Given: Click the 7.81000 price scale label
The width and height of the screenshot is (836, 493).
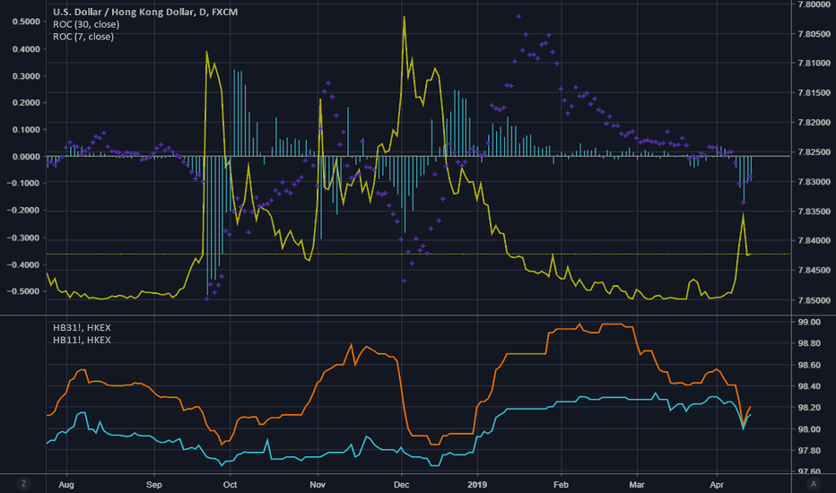Looking at the screenshot, I should (814, 63).
